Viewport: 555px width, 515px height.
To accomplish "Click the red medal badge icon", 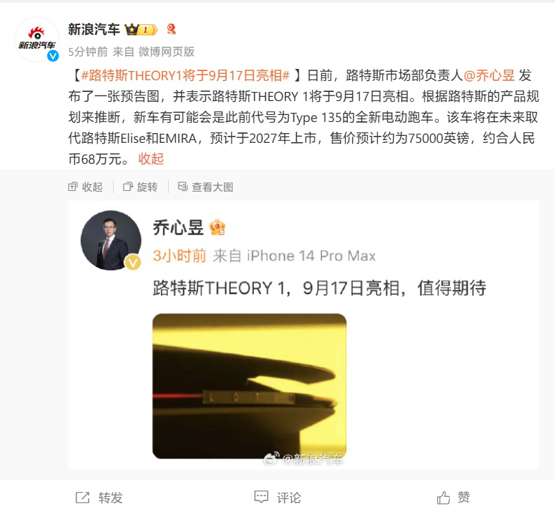I will 172,29.
